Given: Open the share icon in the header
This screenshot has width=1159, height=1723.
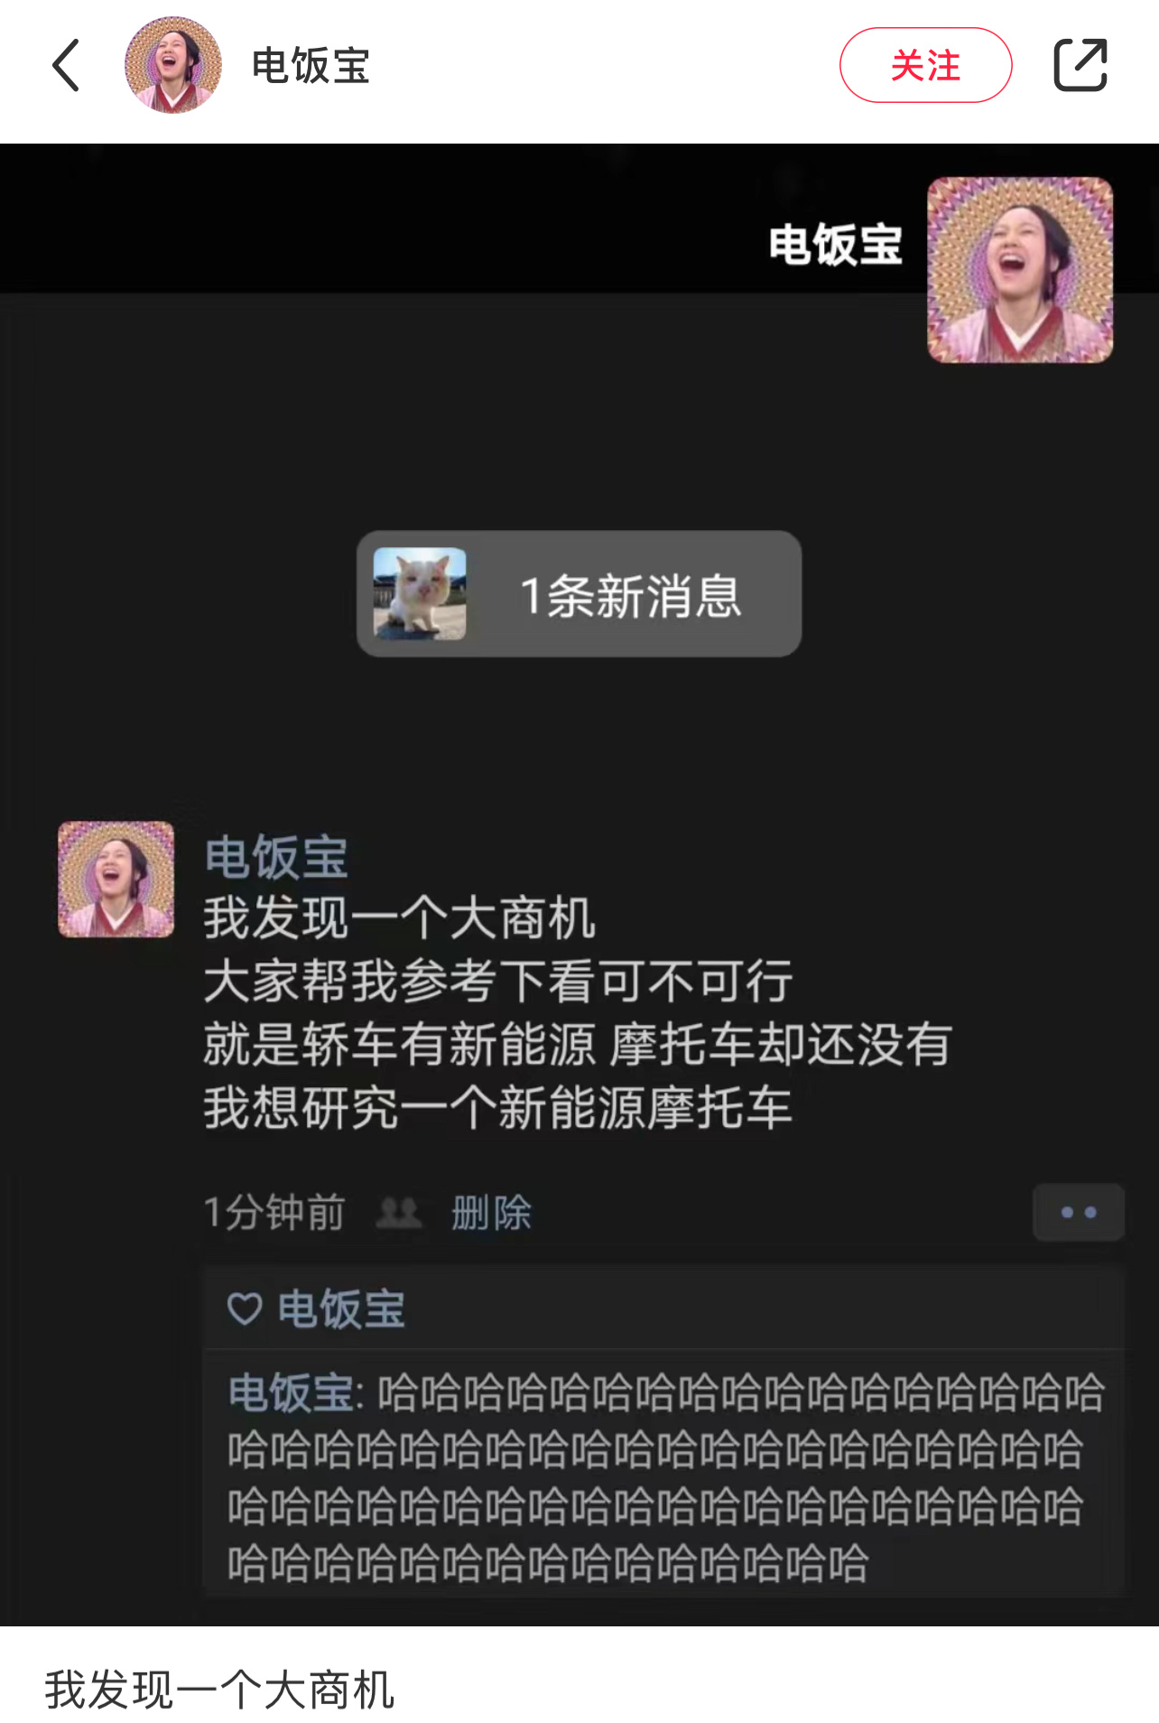Looking at the screenshot, I should (1080, 65).
